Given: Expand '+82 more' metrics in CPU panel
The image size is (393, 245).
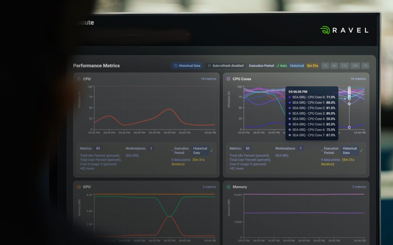Looking at the screenshot, I should pyautogui.click(x=87, y=169).
